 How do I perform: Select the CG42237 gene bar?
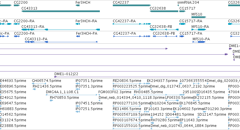click(x=132, y=5)
